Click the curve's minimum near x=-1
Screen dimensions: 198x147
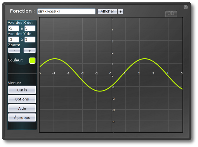point(100,91)
